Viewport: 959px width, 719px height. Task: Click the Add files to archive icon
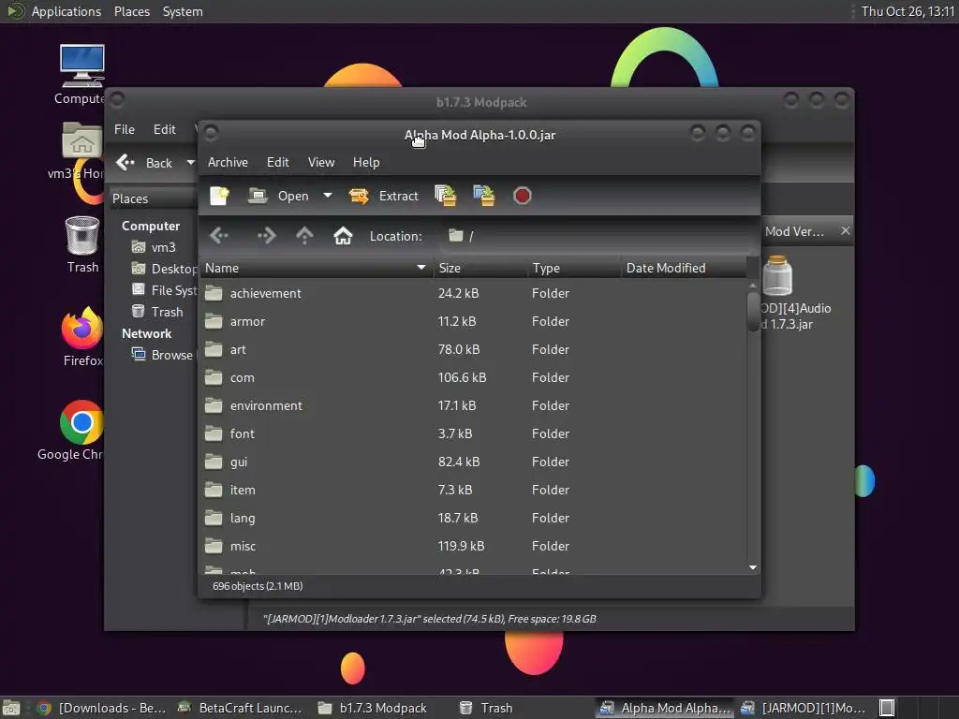coord(445,196)
